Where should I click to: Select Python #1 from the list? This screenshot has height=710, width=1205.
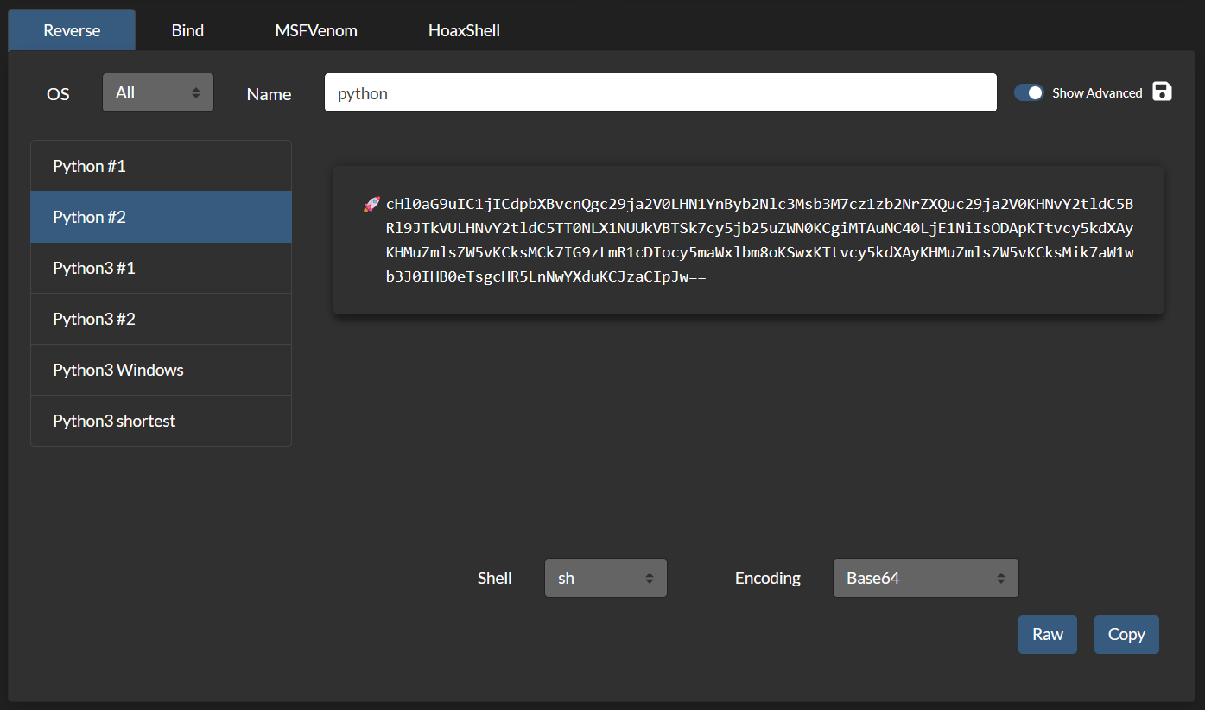coord(161,166)
